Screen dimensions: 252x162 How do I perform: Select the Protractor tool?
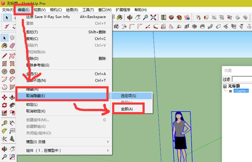coord(4,131)
